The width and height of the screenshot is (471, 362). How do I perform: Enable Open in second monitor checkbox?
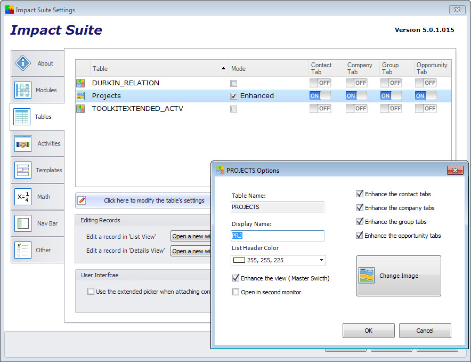point(236,292)
